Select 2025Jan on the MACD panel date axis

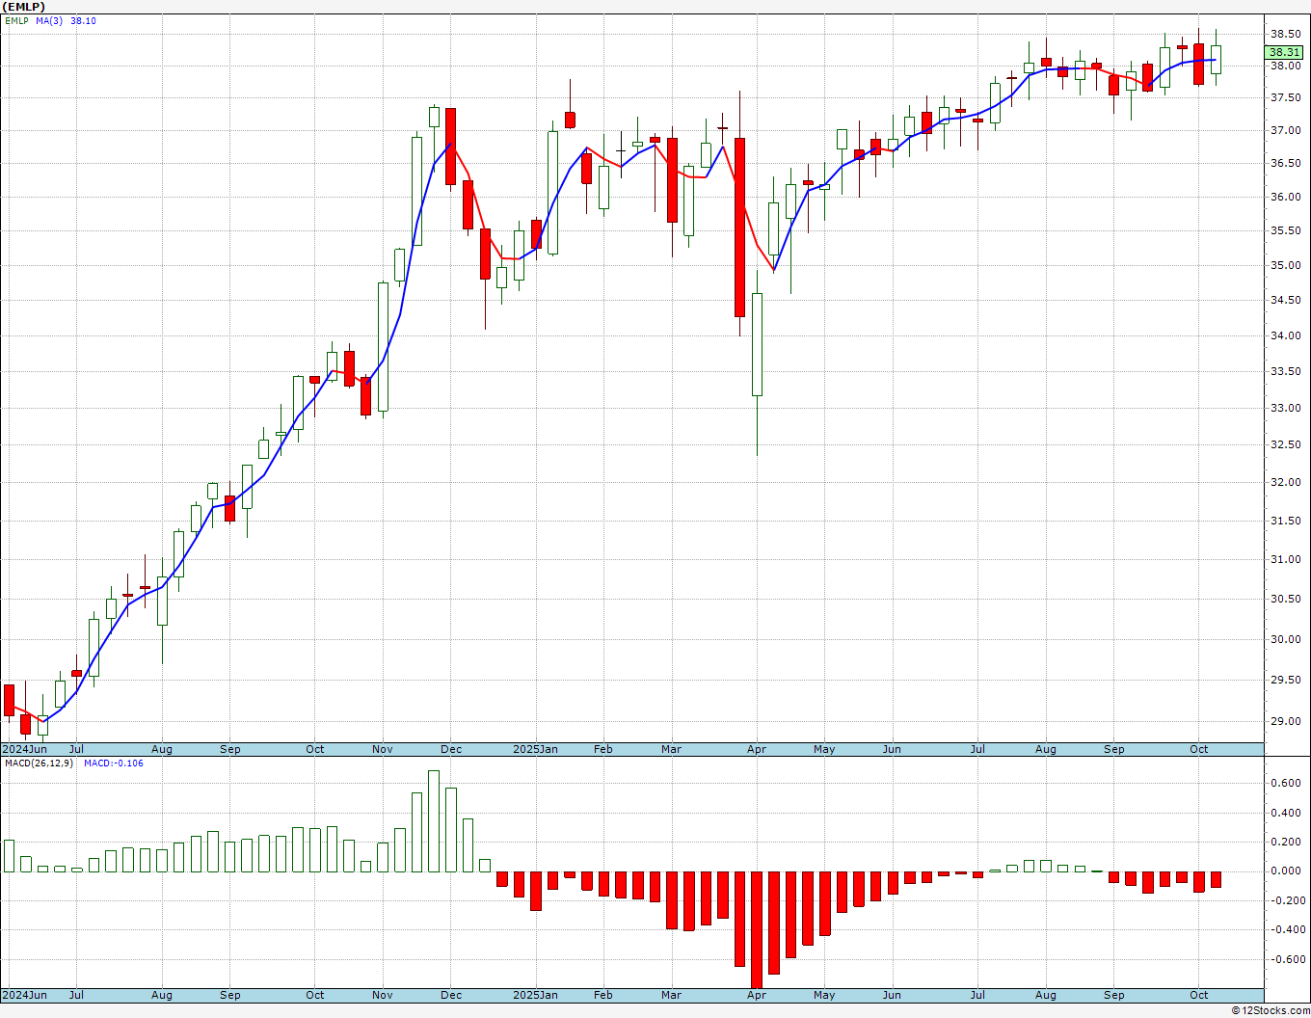point(535,995)
